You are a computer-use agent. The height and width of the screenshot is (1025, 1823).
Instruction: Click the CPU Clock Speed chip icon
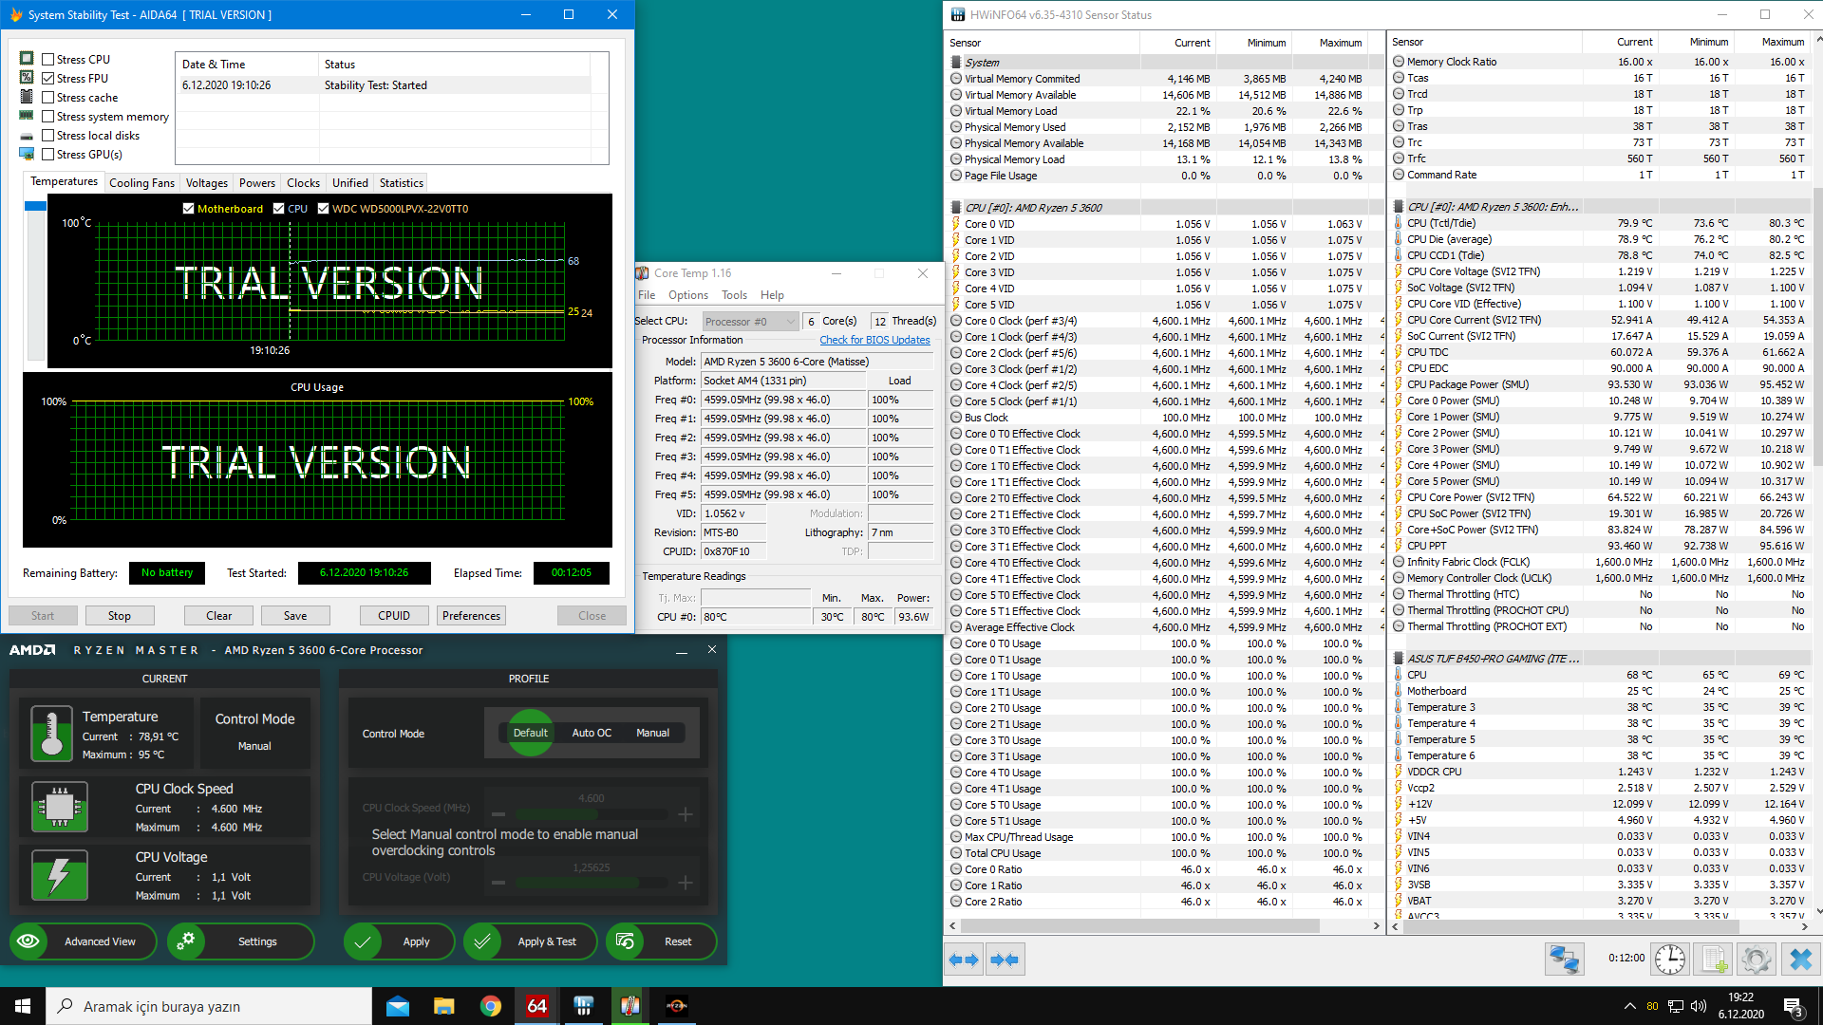(60, 807)
